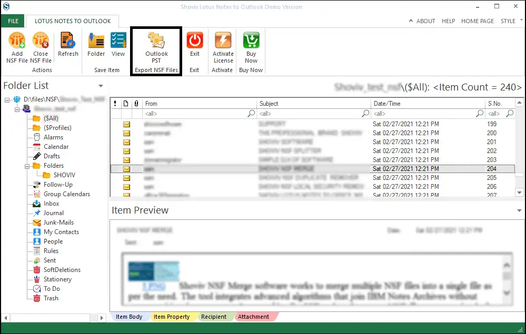This screenshot has width=526, height=334.
Task: Click the Save Item Folder icon
Action: pos(96,41)
